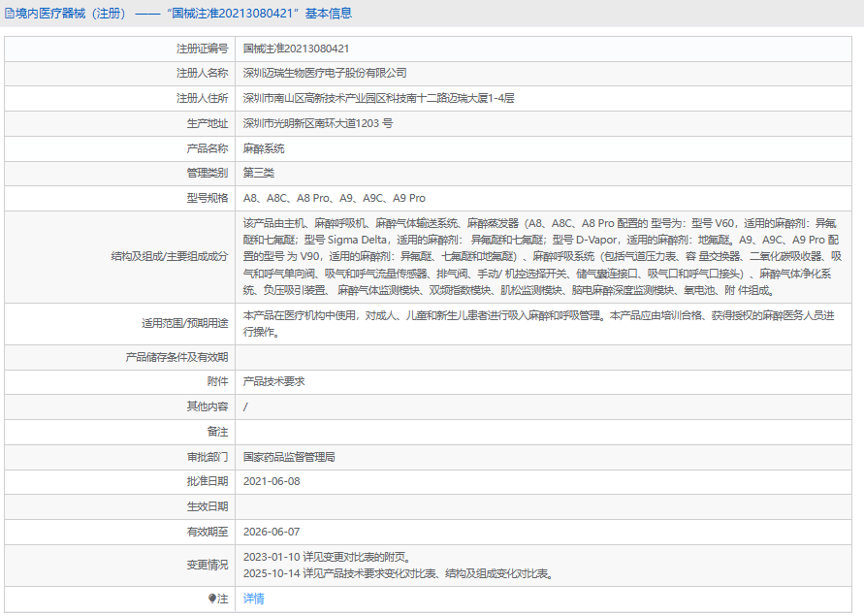The height and width of the screenshot is (616, 864).
Task: Click the 生产地址 label
Action: pyautogui.click(x=208, y=123)
